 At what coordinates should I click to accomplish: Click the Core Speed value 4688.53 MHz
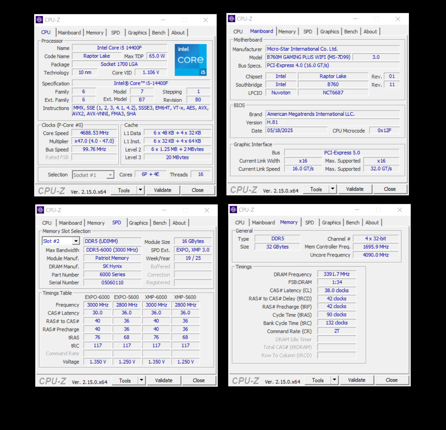click(x=94, y=133)
